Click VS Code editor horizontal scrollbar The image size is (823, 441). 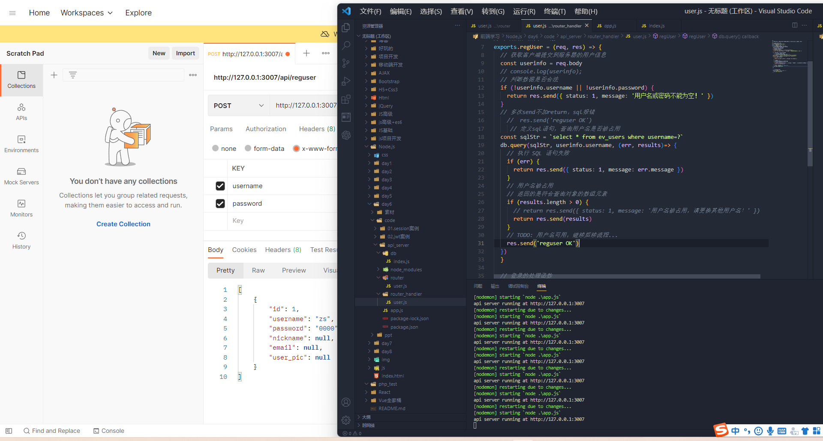click(627, 276)
